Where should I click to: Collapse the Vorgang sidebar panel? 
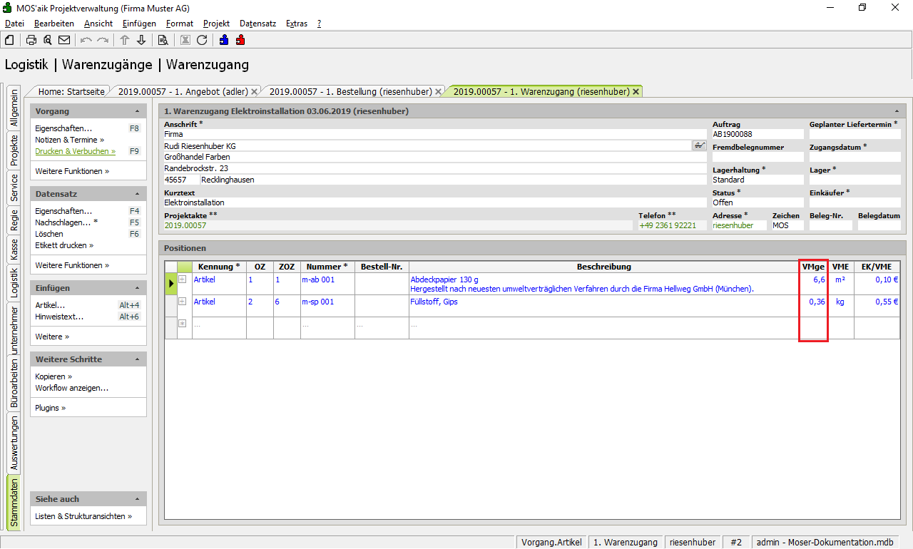click(137, 112)
